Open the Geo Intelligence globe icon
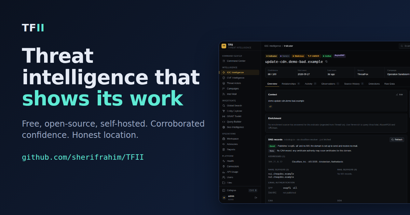The width and height of the screenshot is (410, 215). point(224,127)
